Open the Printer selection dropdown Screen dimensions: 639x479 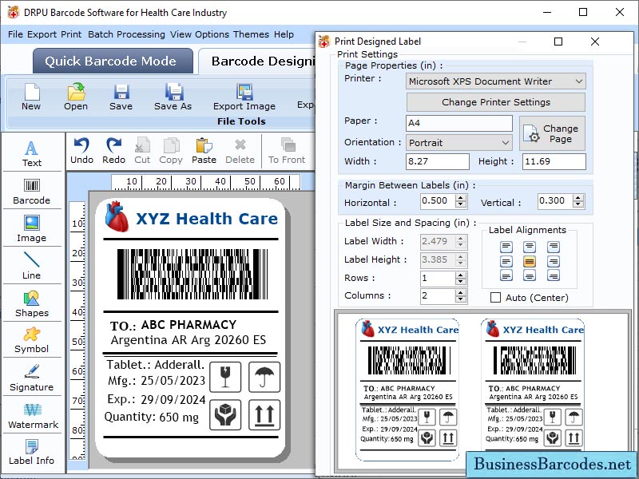tap(581, 81)
